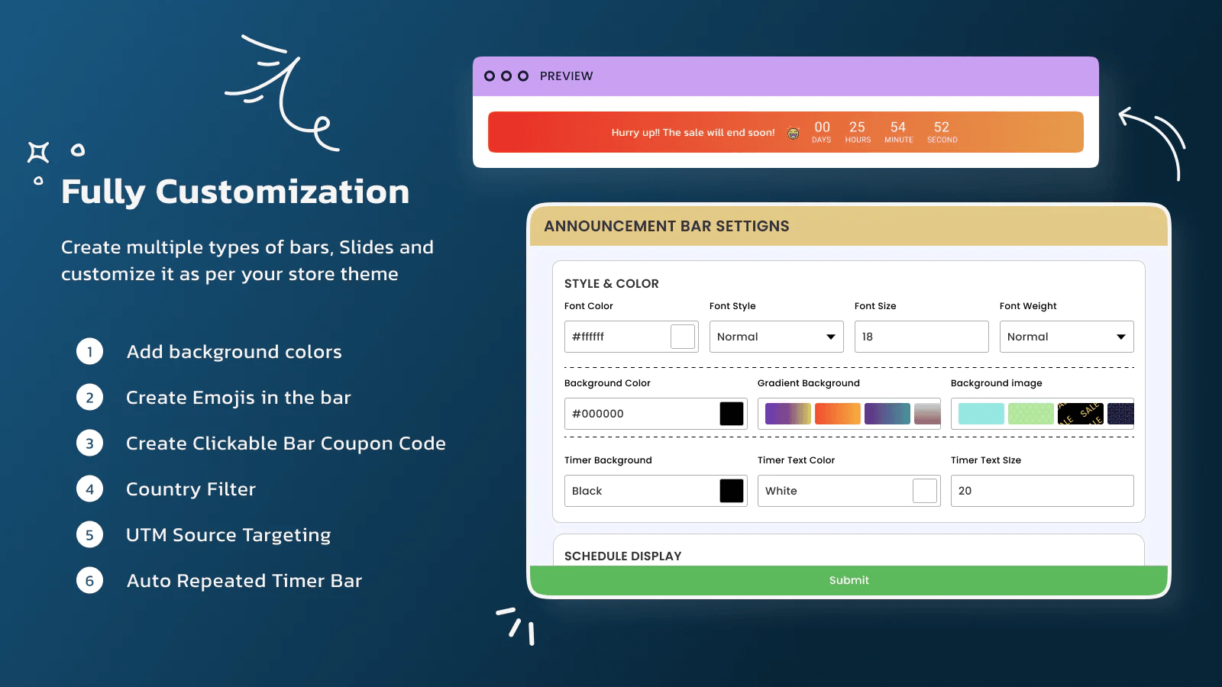Open the Font Style dropdown
The image size is (1222, 687).
[776, 337]
